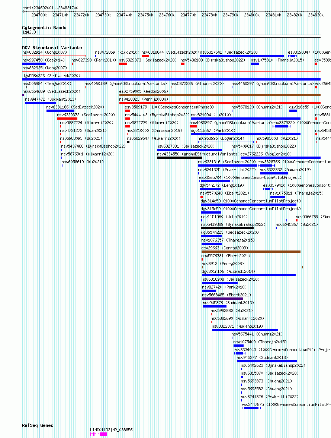Open the nsv472869 (Kidd2010) variant
Image resolution: width=331 pixels, height=438 pixels.
tap(117, 52)
